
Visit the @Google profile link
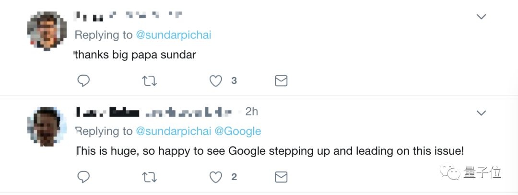[x=238, y=131]
